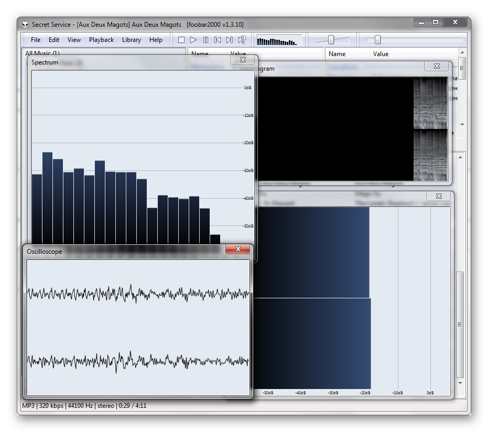Click the mini spectrum visualization in toolbar
The height and width of the screenshot is (432, 488).
(x=279, y=40)
